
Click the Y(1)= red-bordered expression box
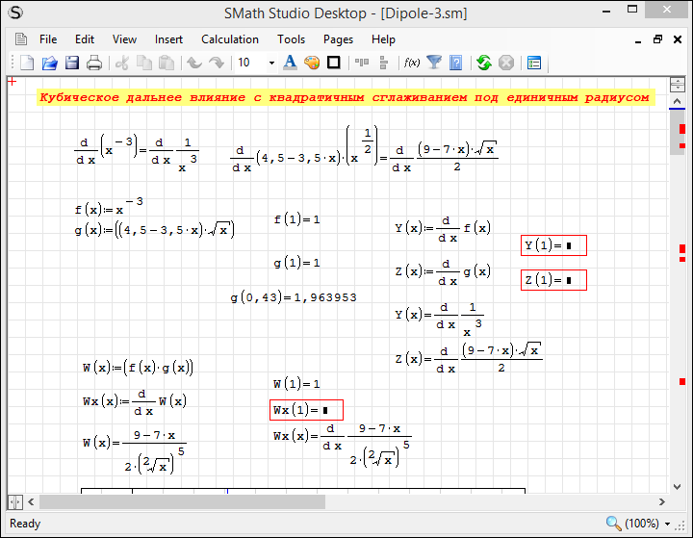click(x=553, y=246)
